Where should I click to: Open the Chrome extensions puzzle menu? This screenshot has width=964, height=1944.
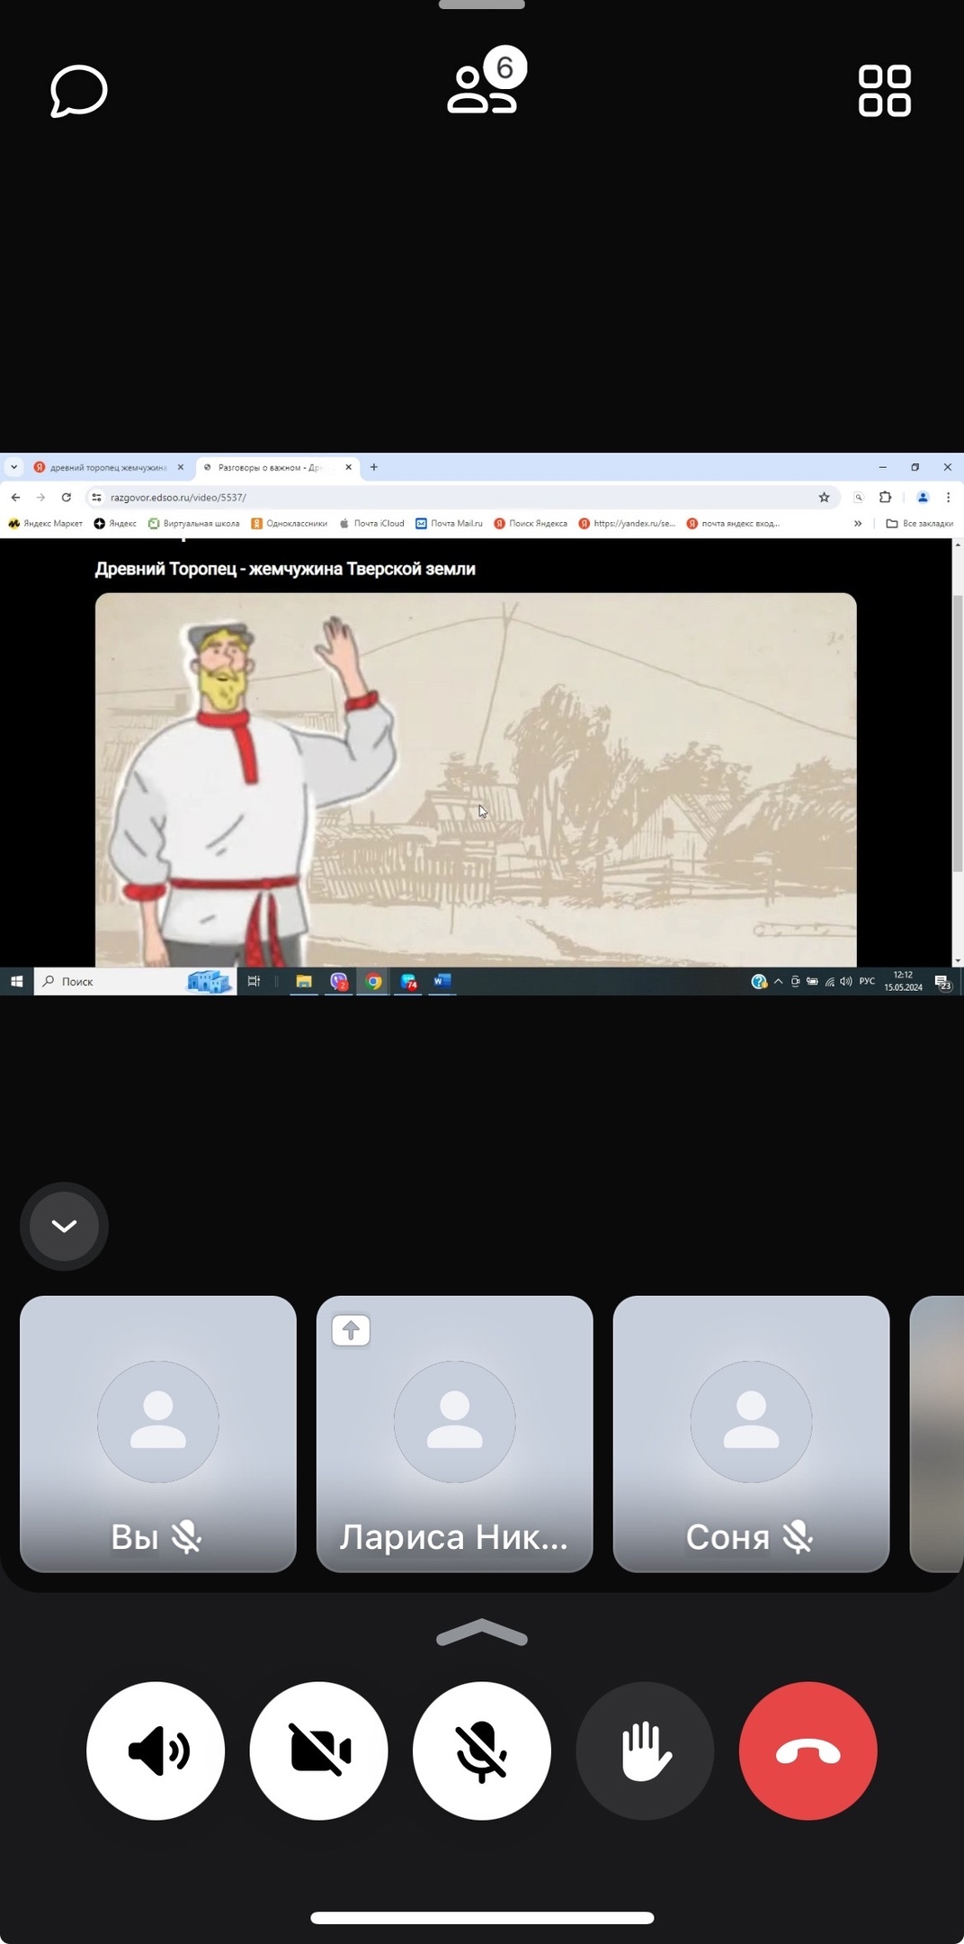pos(885,497)
